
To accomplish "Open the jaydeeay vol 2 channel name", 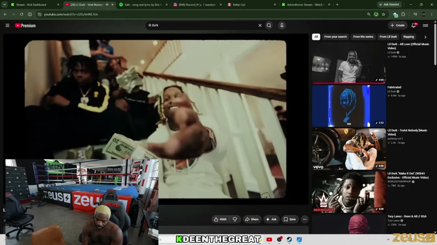I will 395,139.
